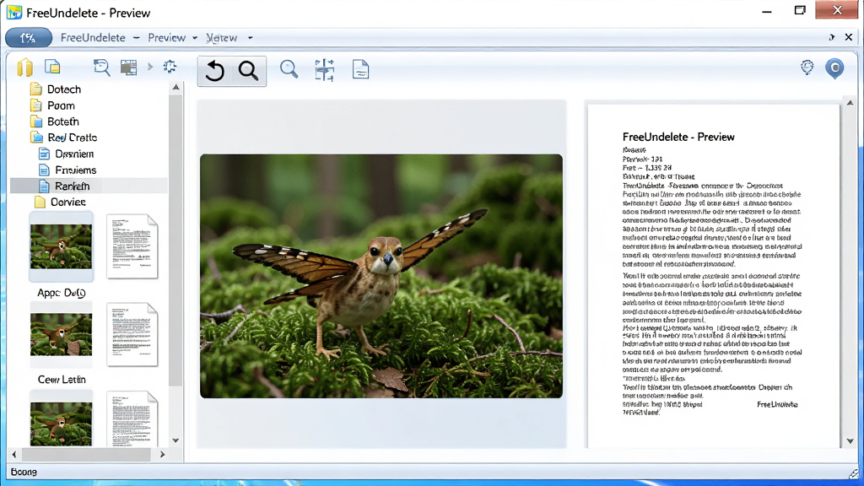Open the bottom document thumbnail below Cew Latin
Screen dimensions: 864x486
pos(132,420)
